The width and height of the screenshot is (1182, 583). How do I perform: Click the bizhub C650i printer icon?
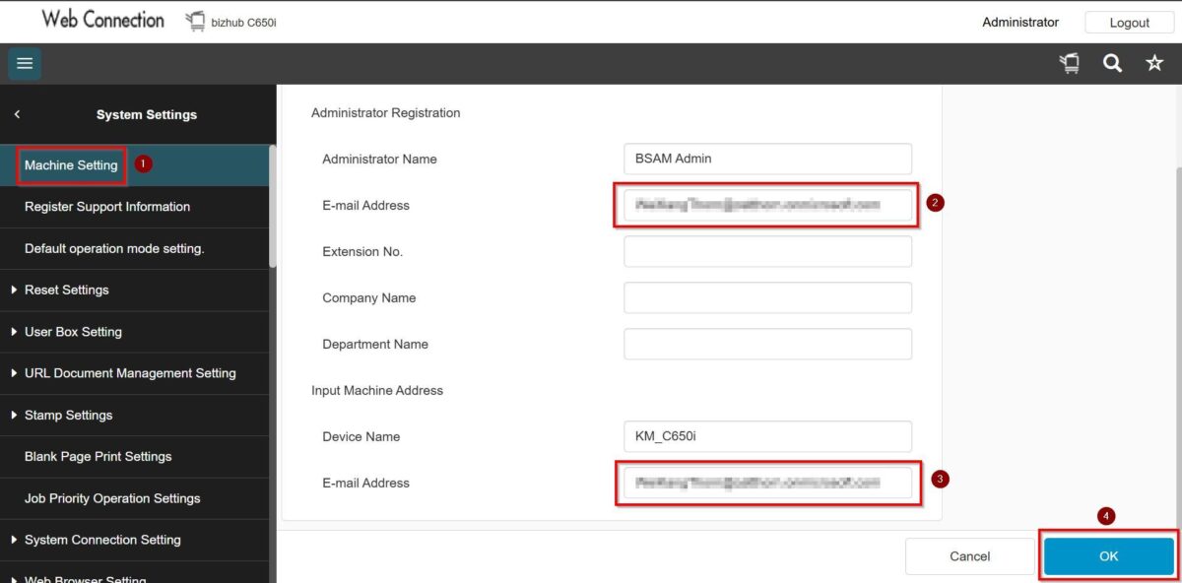(x=195, y=22)
